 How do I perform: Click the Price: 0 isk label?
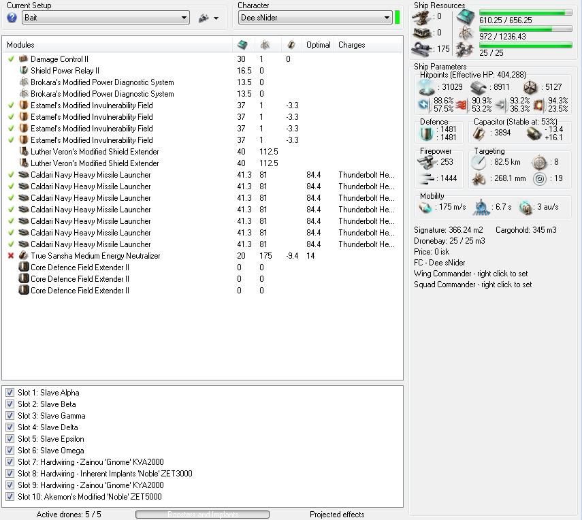pyautogui.click(x=432, y=252)
